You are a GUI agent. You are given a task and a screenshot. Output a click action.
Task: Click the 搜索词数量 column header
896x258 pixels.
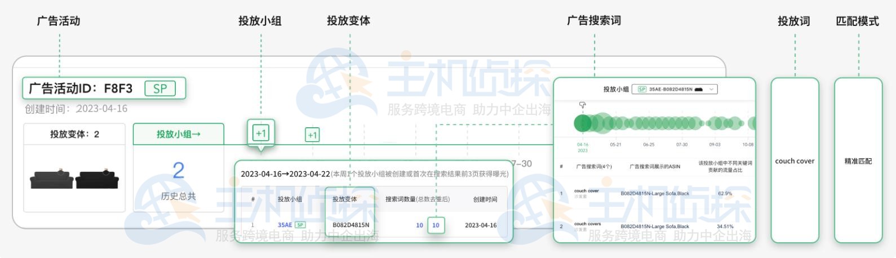pos(418,199)
